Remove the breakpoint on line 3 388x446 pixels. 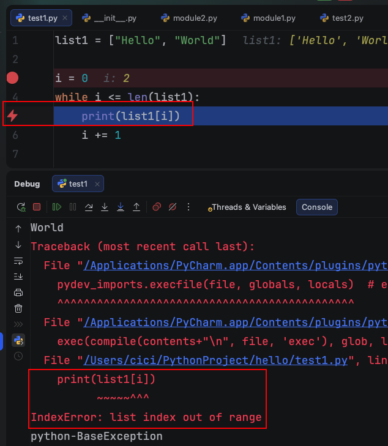click(x=12, y=78)
